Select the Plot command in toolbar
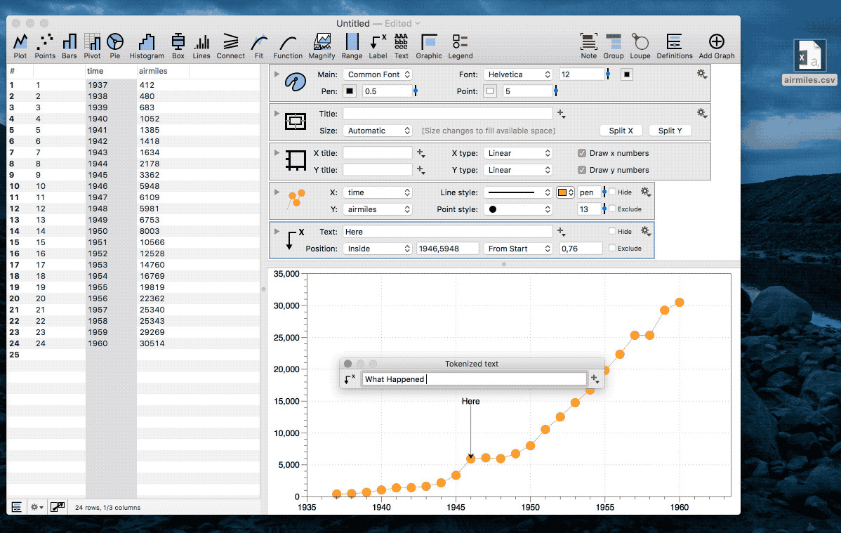 coord(20,46)
